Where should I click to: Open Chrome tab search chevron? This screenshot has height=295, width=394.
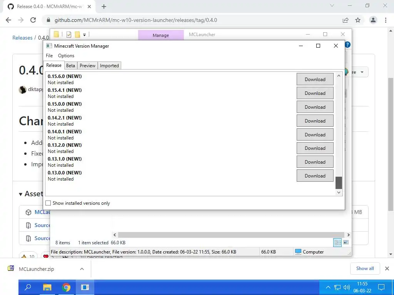coord(332,5)
